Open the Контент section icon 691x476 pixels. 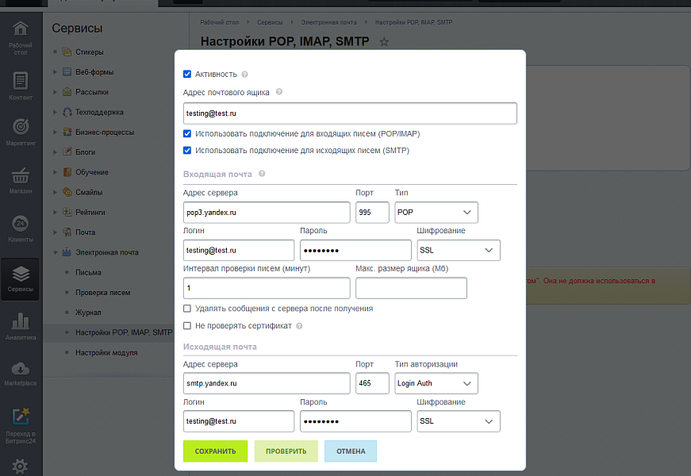pyautogui.click(x=21, y=86)
